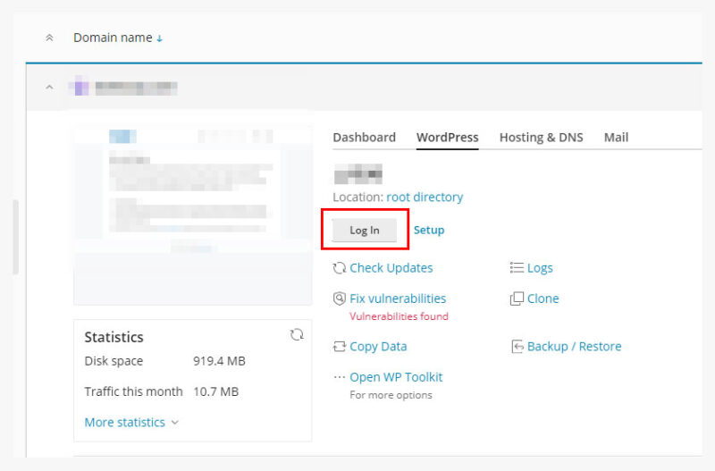
Task: Go to the Mail tab
Action: [x=616, y=138]
